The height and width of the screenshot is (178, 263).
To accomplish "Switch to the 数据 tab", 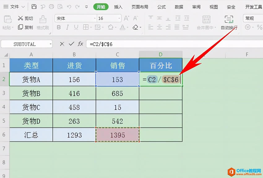I will click(179, 7).
